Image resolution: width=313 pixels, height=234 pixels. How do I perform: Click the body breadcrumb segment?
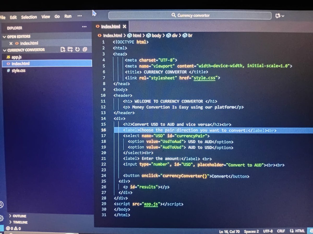pos(156,35)
